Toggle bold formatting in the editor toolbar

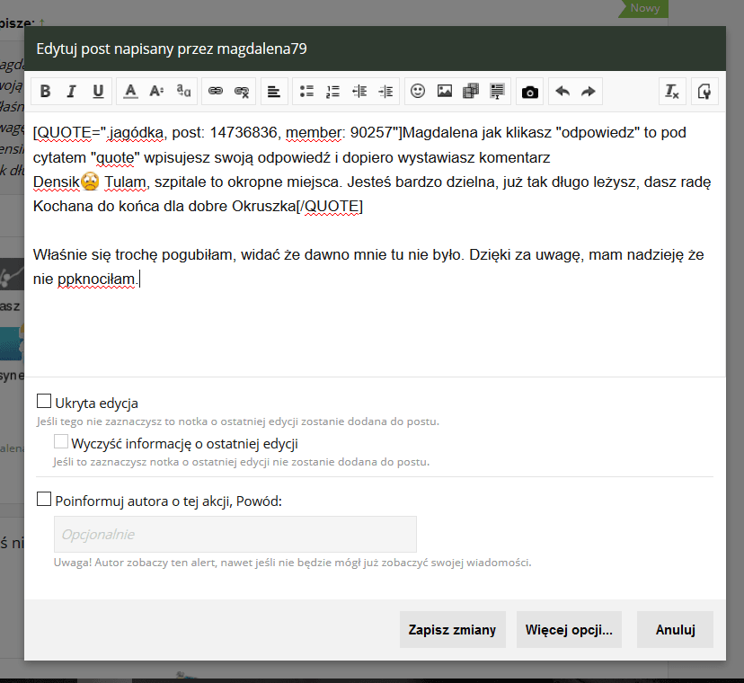(45, 91)
